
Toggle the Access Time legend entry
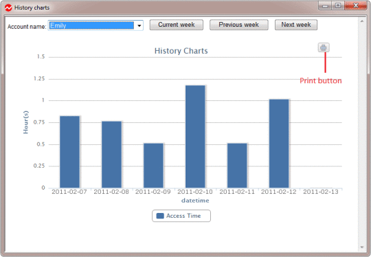pos(181,216)
